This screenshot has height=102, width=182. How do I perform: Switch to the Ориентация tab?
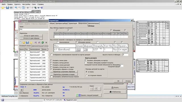click(x=73, y=24)
